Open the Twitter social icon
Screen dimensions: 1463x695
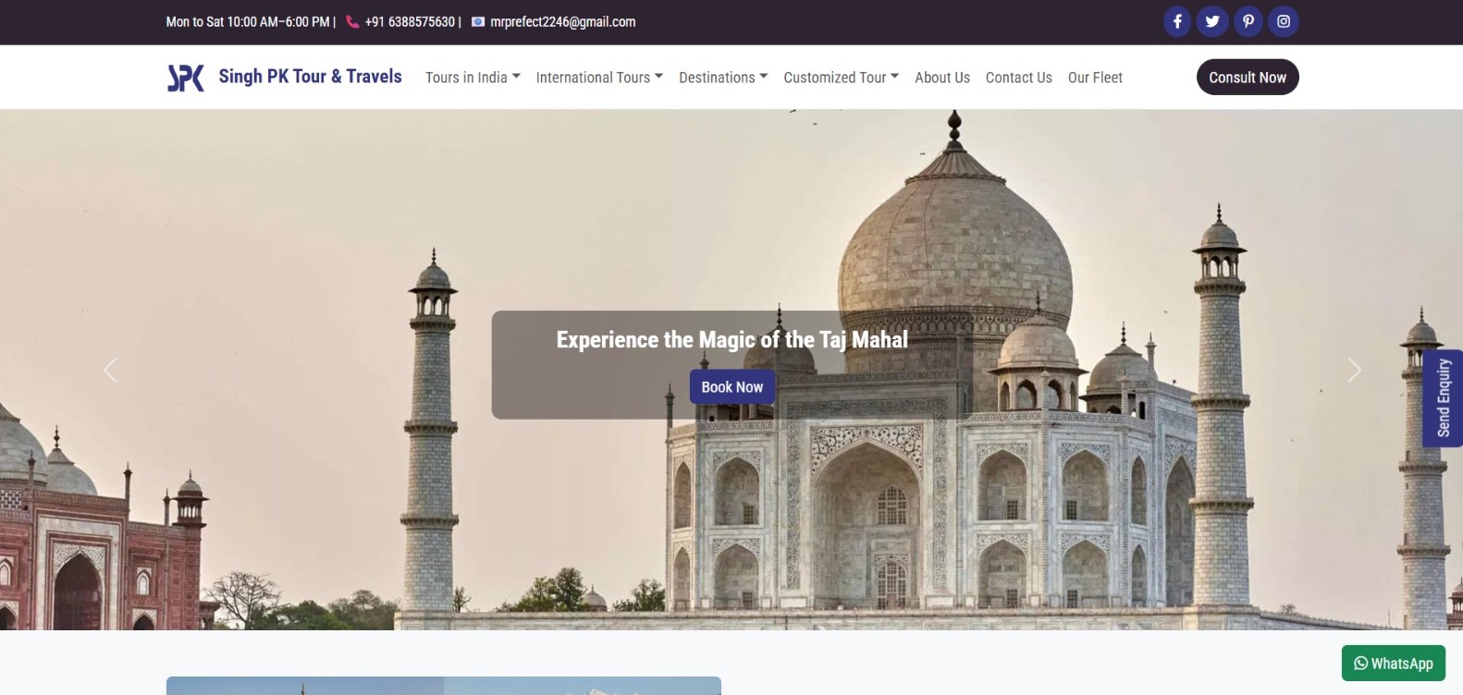[x=1212, y=21]
